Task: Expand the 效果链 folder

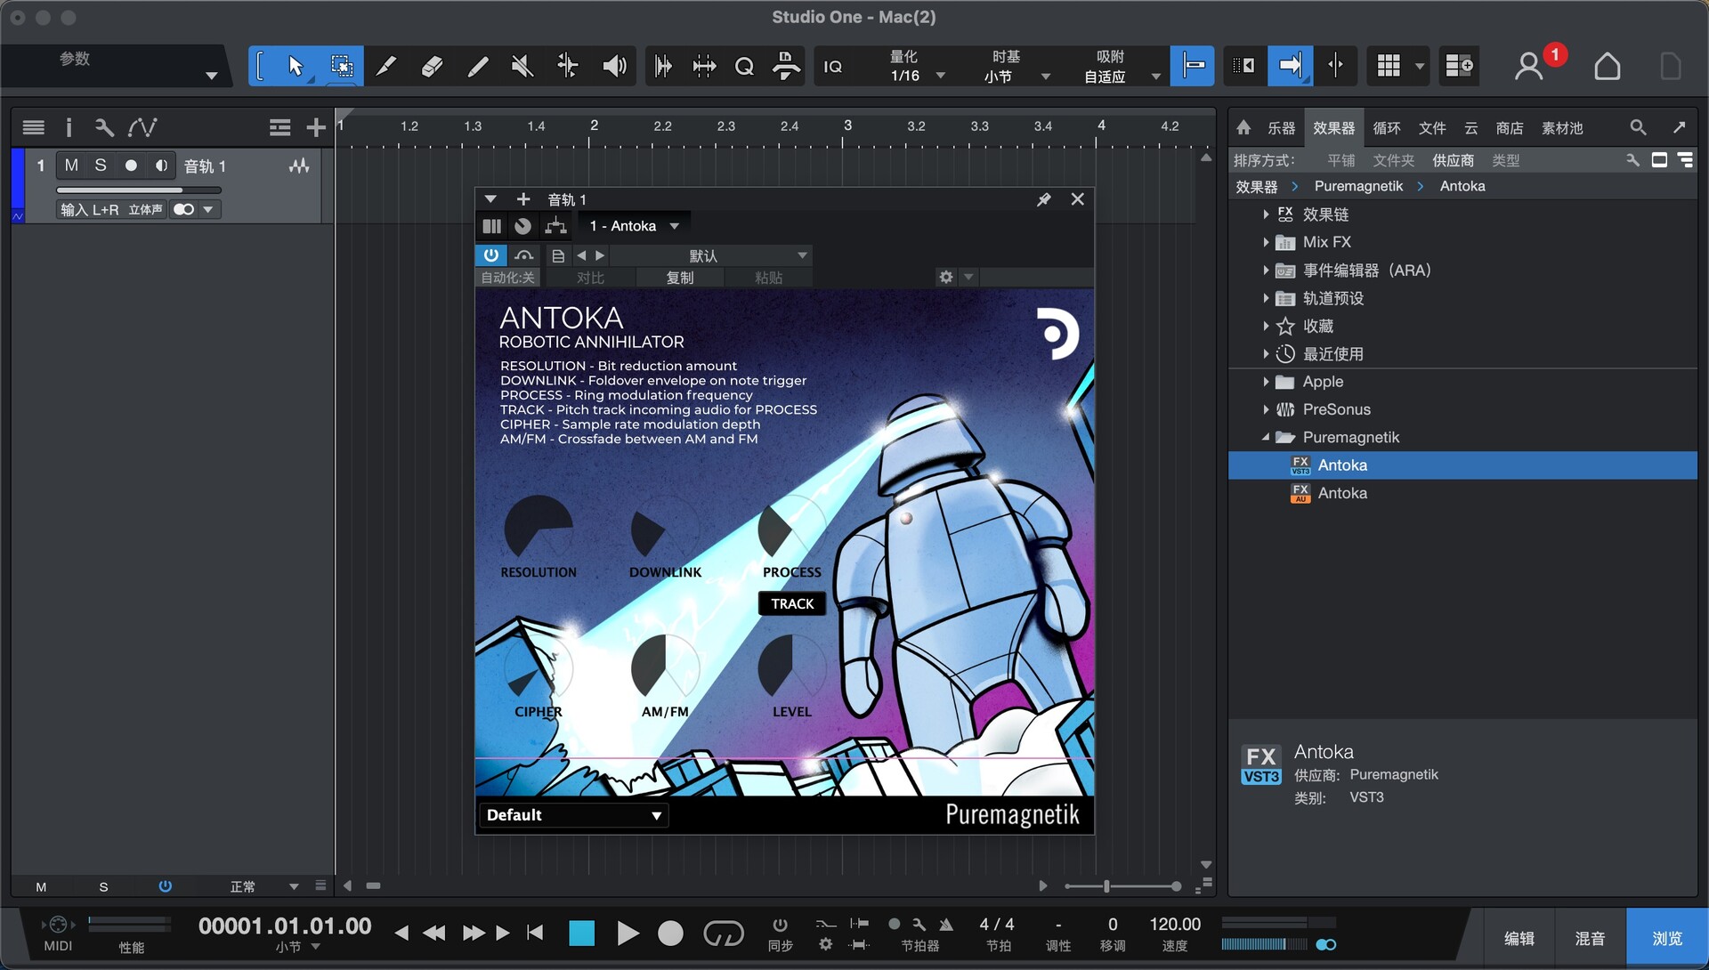Action: 1266,214
